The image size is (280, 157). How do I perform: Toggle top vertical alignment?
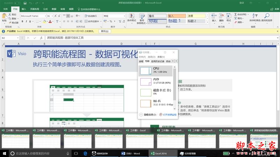pyautogui.click(x=64, y=16)
